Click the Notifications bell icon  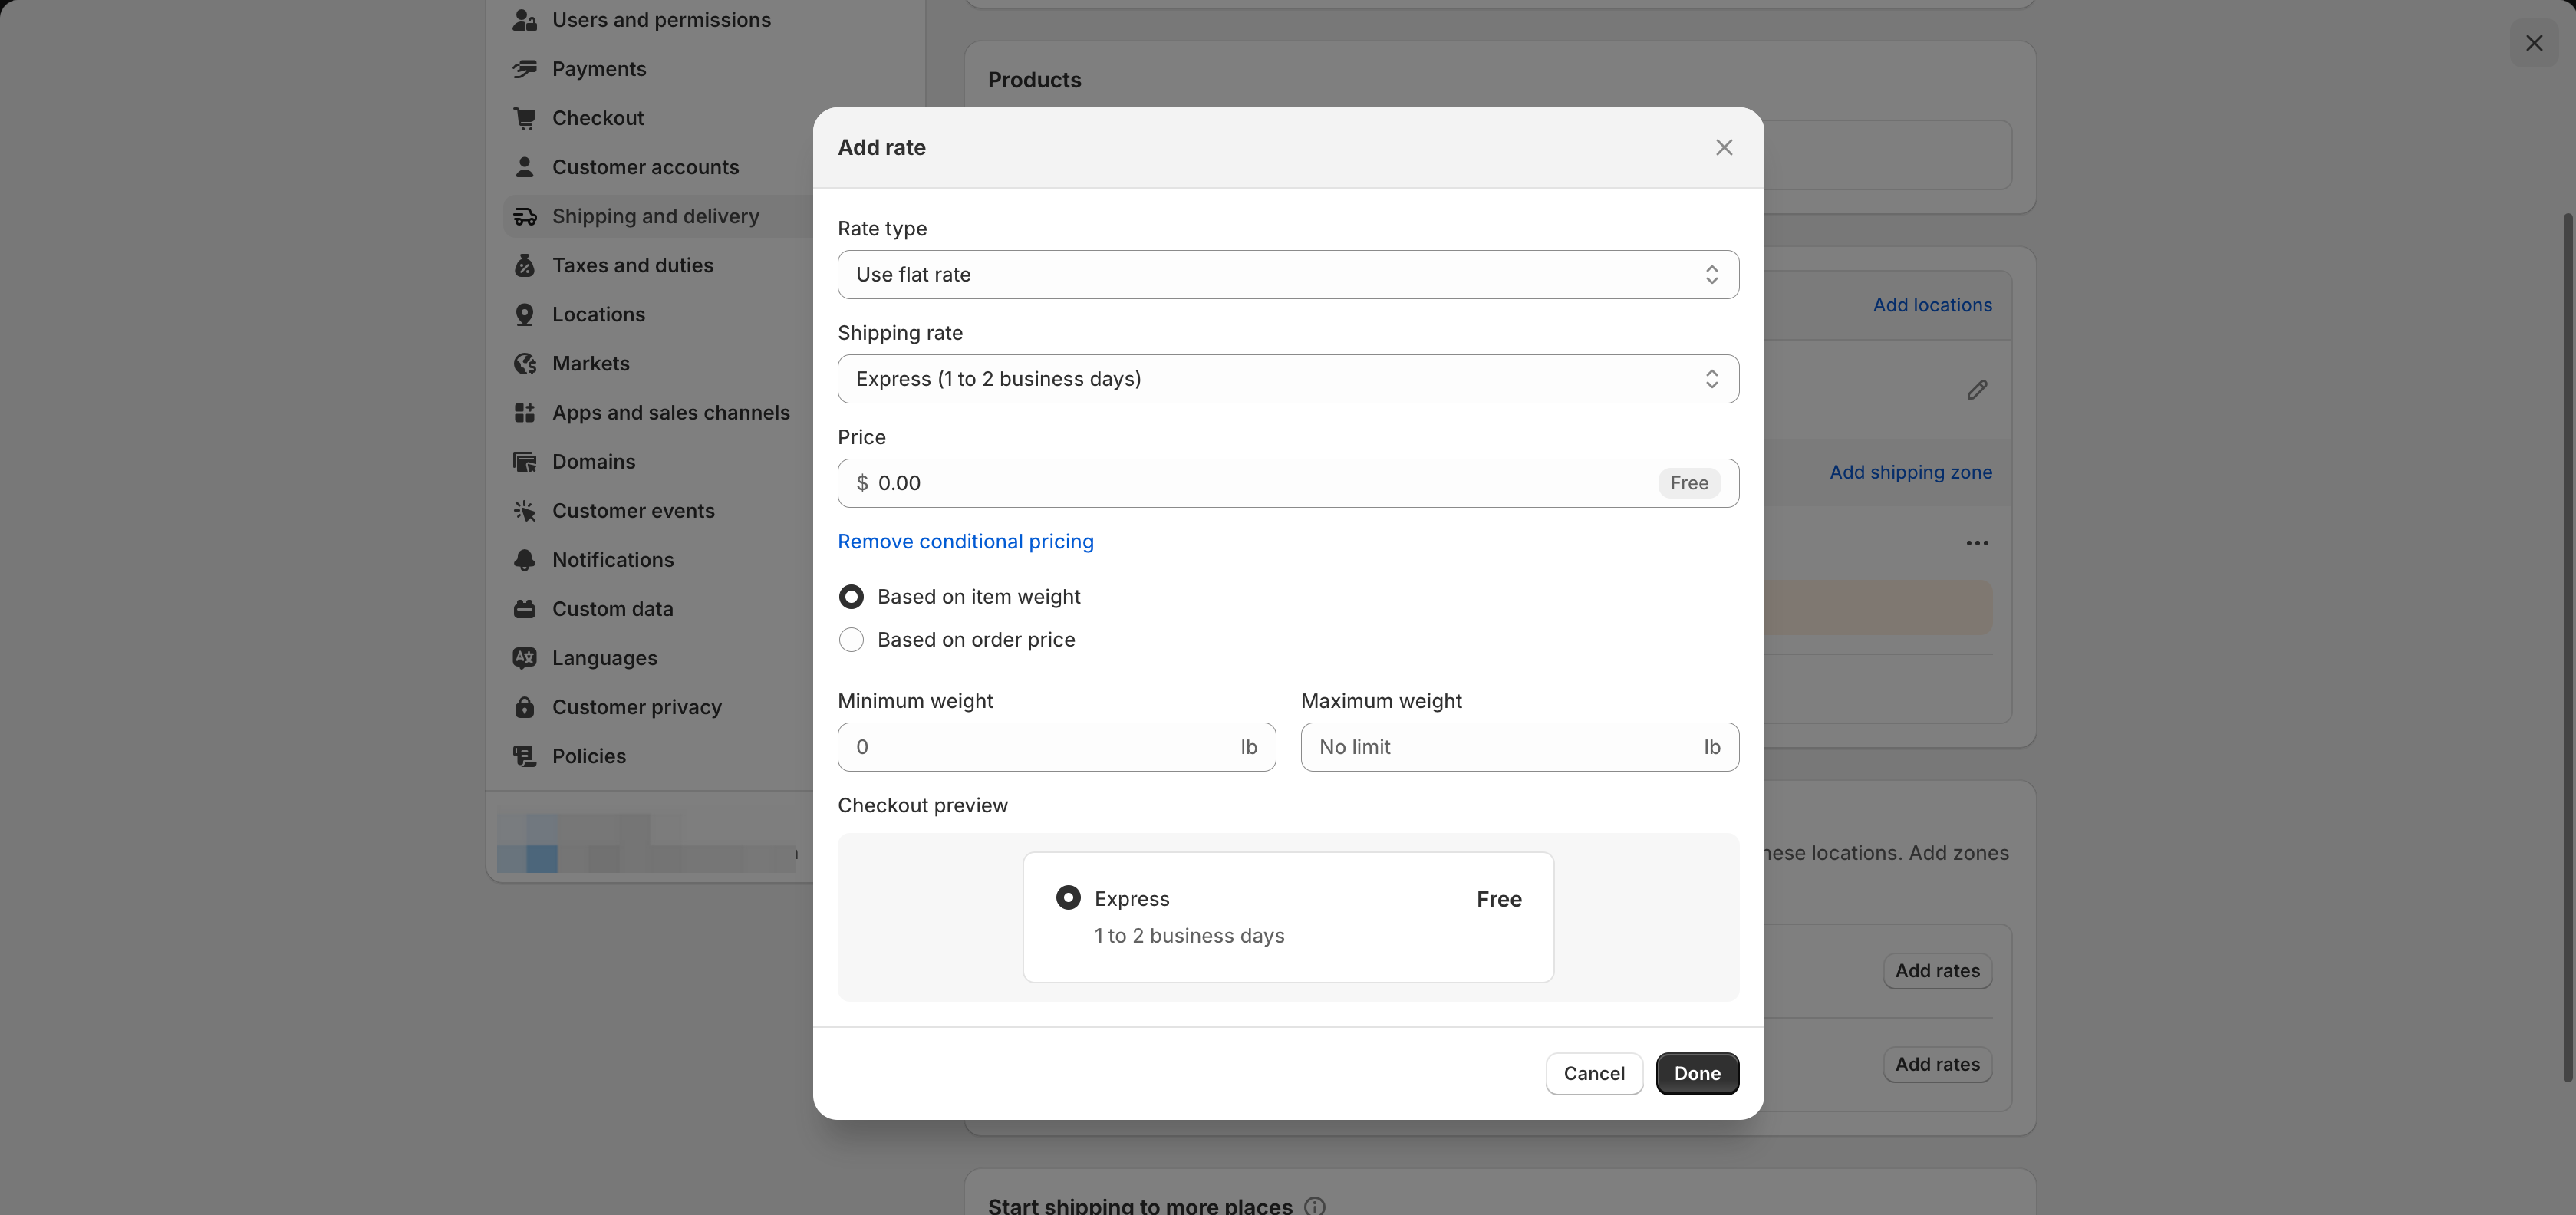click(x=524, y=560)
